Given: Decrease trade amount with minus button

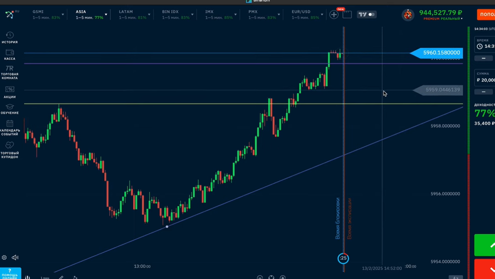Looking at the screenshot, I should coord(483,92).
